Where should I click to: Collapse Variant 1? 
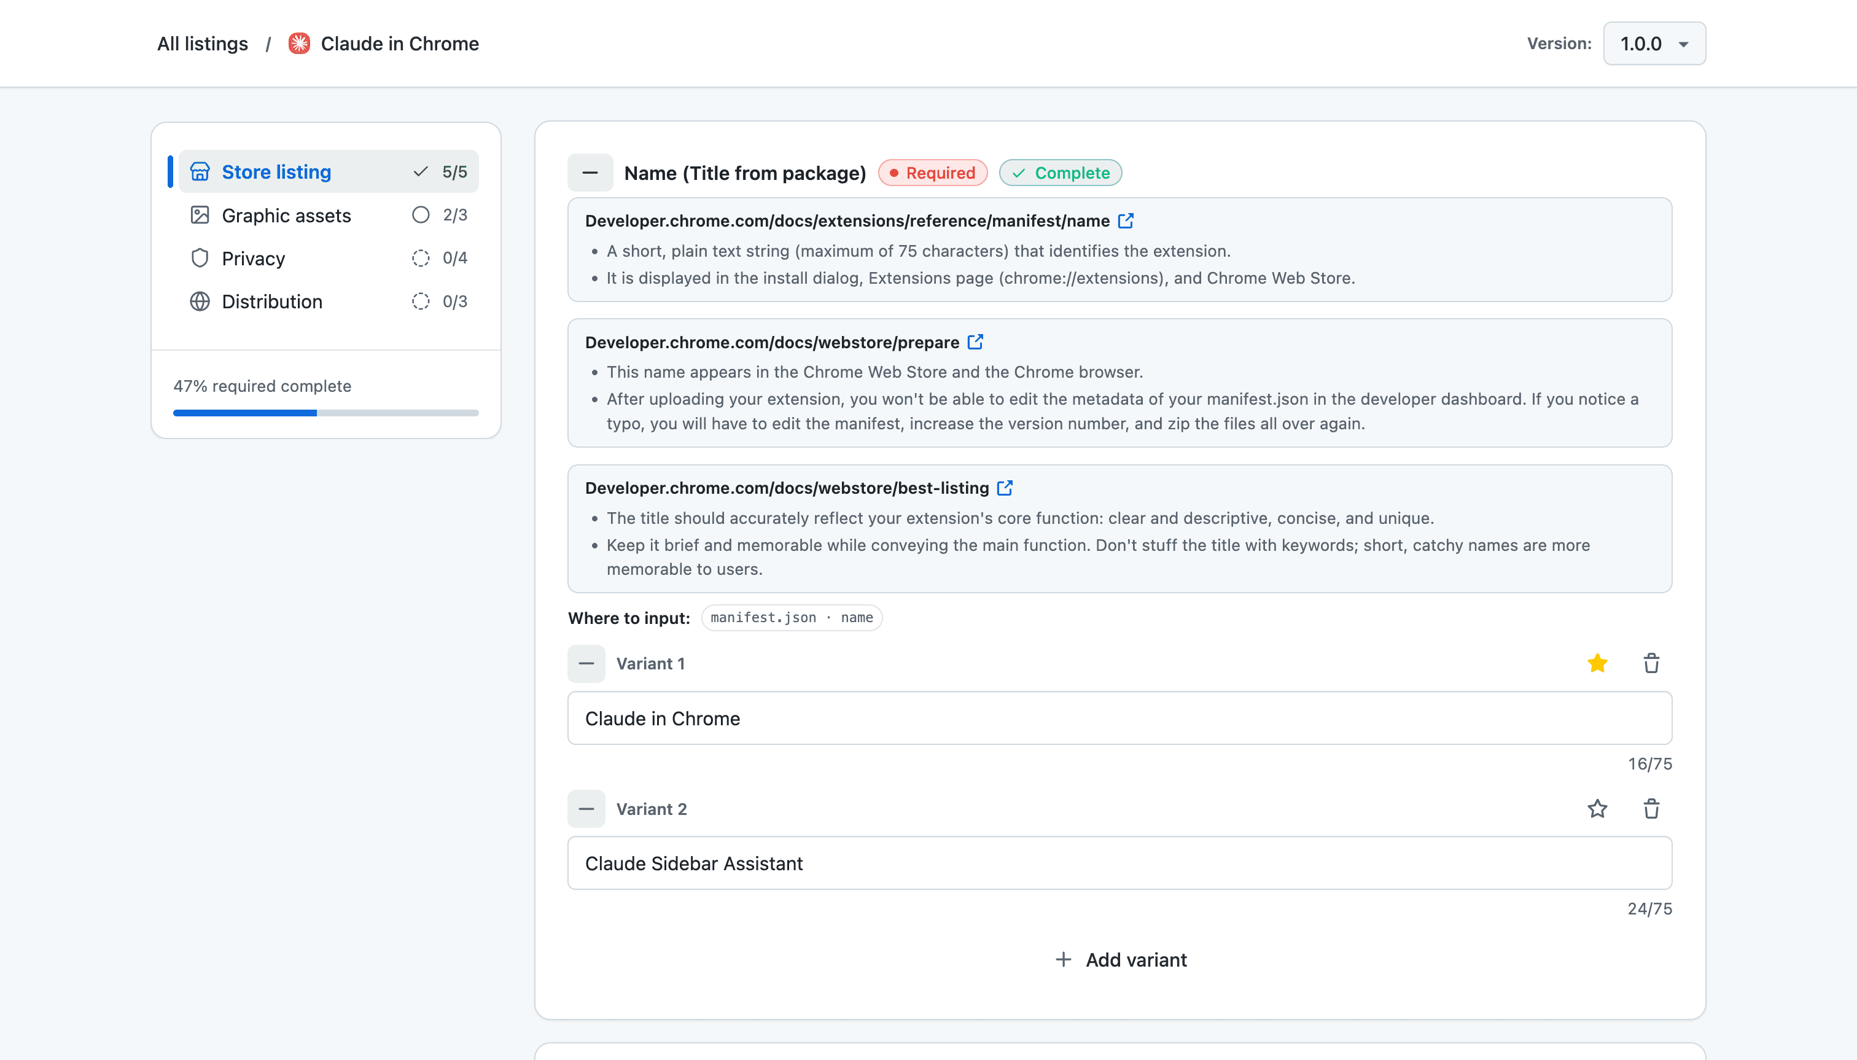586,663
